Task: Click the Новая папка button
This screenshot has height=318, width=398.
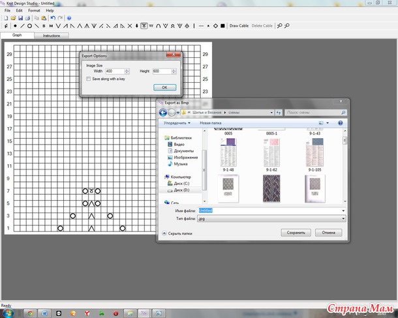Action: tap(211, 123)
